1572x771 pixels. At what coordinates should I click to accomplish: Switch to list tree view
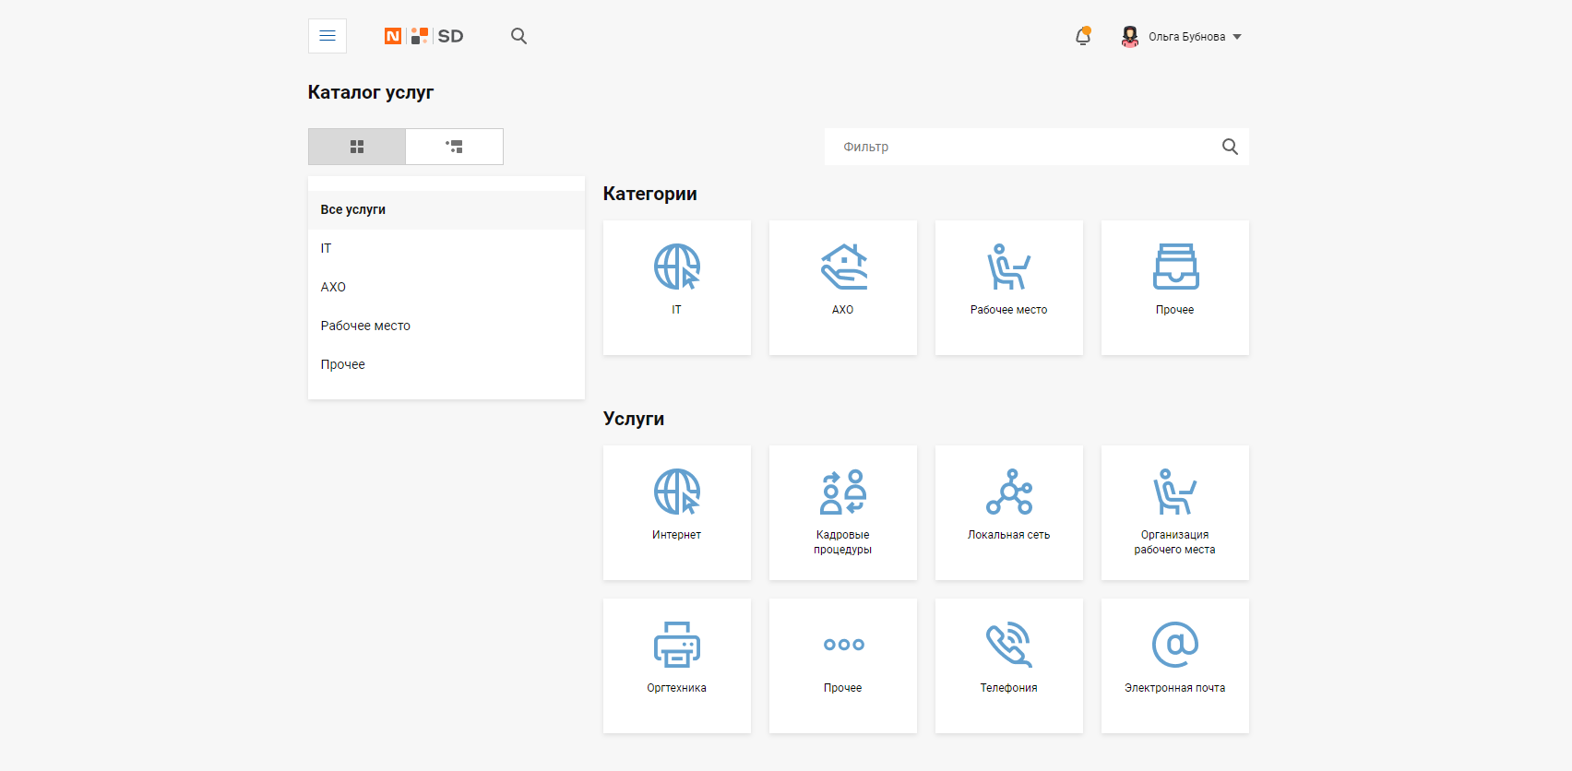454,147
